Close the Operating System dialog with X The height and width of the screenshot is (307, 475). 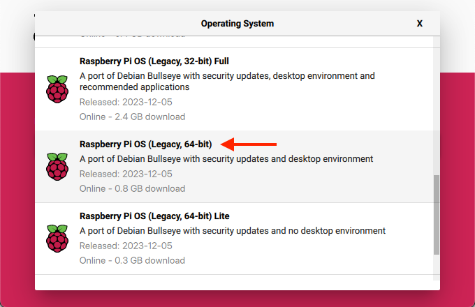tap(420, 24)
